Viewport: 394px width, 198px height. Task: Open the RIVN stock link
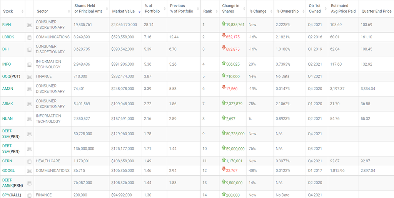[7, 25]
